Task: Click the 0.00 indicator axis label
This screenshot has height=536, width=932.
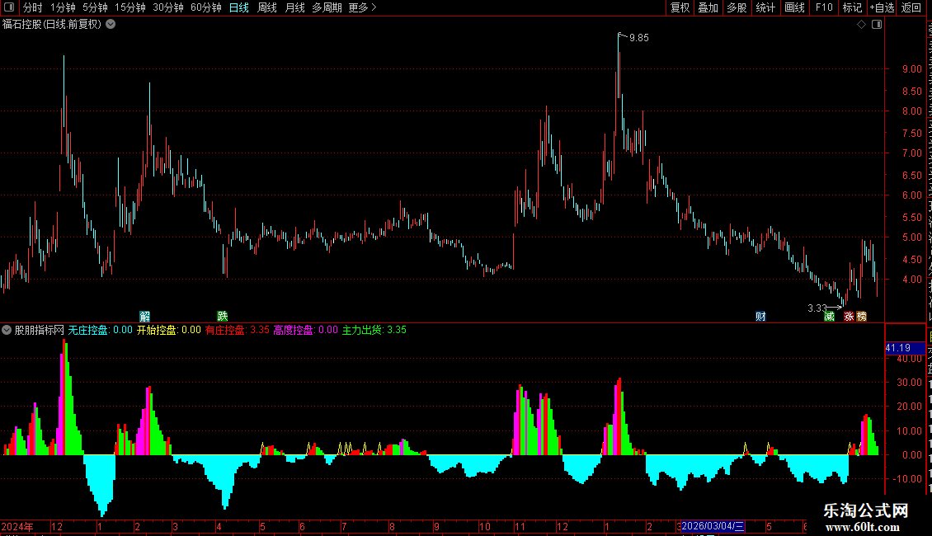Action: point(911,454)
